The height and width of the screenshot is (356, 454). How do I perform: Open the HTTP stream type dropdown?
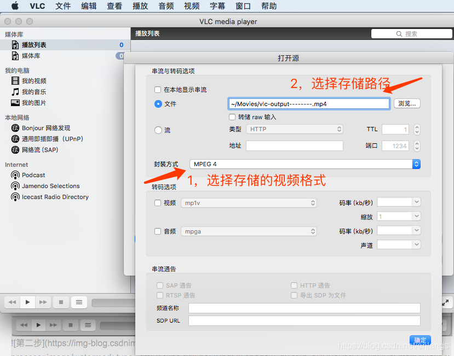pos(295,129)
